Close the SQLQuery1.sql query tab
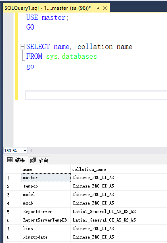 (x=105, y=8)
